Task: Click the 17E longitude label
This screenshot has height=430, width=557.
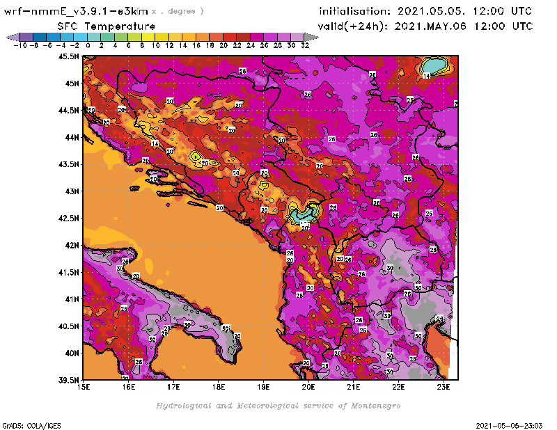Action: click(173, 387)
